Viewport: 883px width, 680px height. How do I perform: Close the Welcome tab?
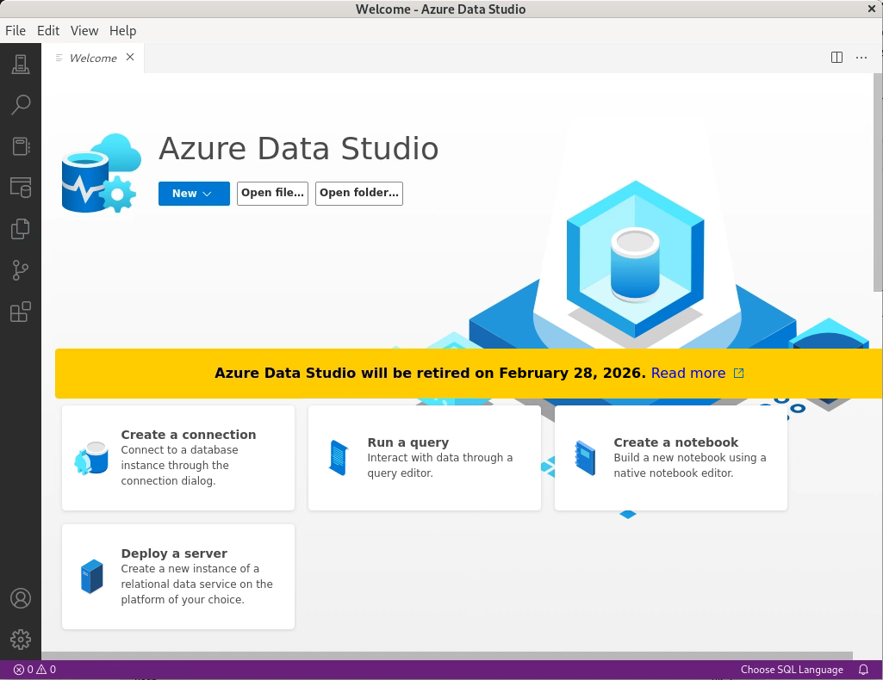coord(130,58)
